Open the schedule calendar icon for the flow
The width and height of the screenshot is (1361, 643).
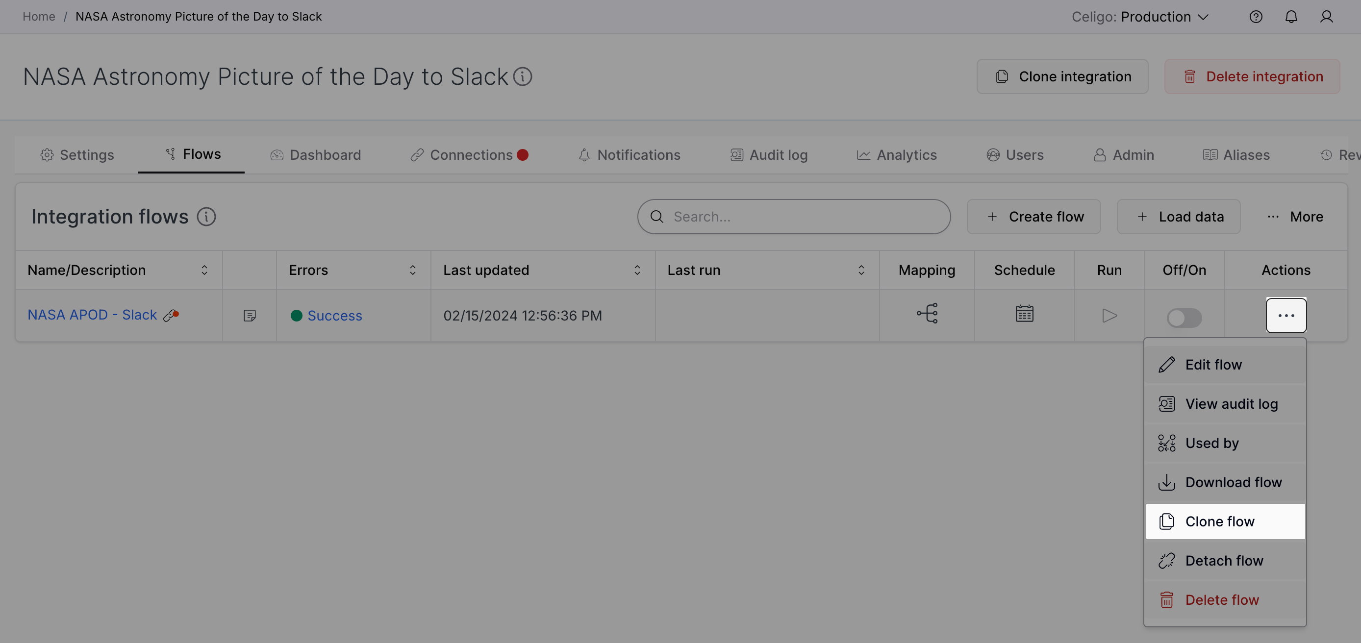[x=1024, y=313]
